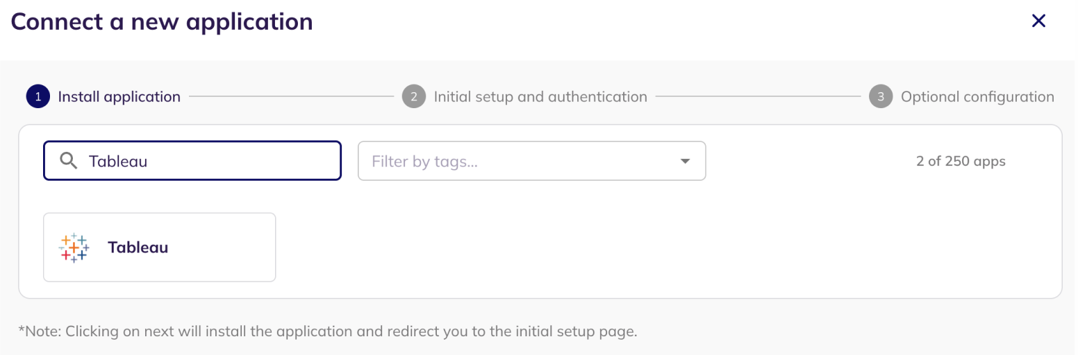Click the connector line before Optional configuration
Viewport: 1078px width, 355px height.
[x=758, y=96]
